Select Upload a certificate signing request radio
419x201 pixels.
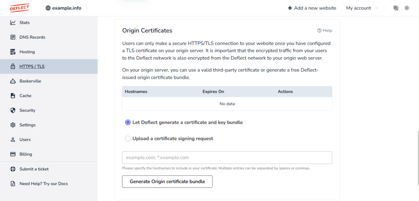tap(128, 138)
